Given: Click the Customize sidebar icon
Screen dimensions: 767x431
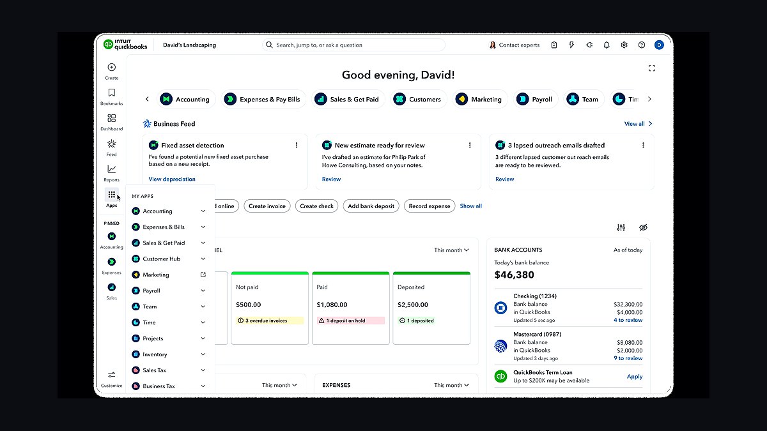Looking at the screenshot, I should [112, 375].
